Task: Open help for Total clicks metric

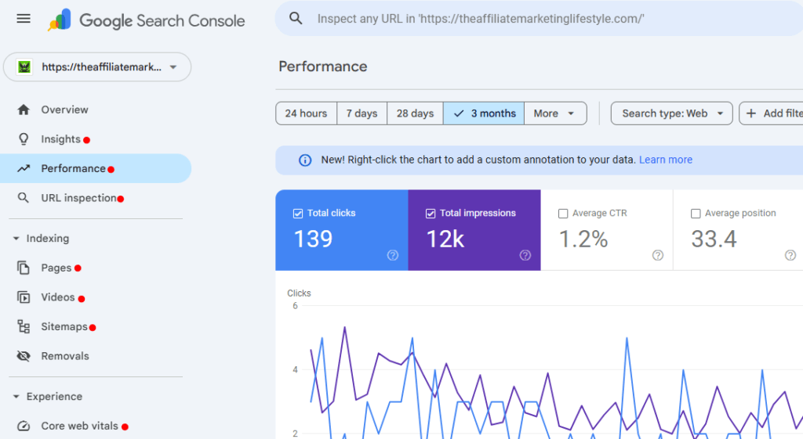Action: tap(393, 255)
